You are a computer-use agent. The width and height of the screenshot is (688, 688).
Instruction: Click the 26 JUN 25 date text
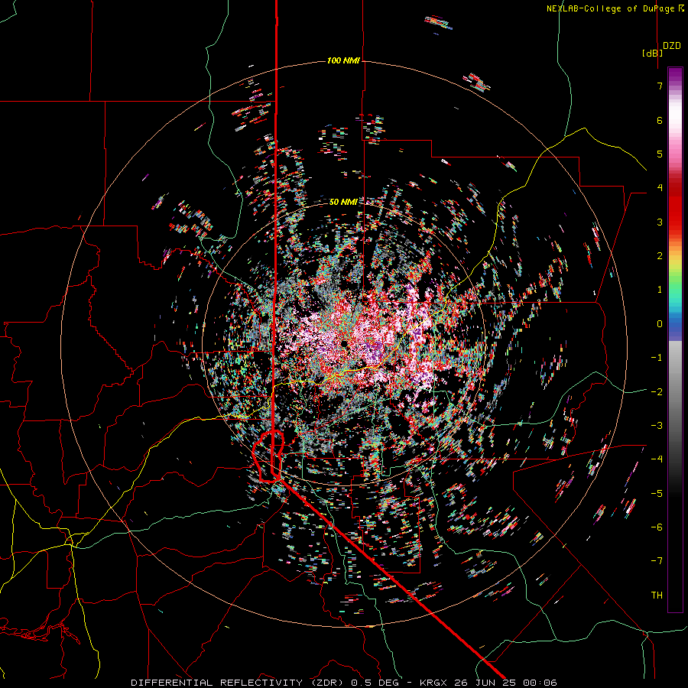click(484, 683)
